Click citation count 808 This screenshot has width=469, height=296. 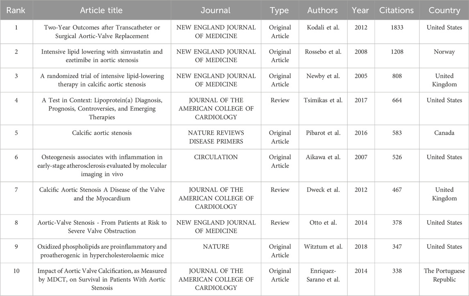point(397,76)
